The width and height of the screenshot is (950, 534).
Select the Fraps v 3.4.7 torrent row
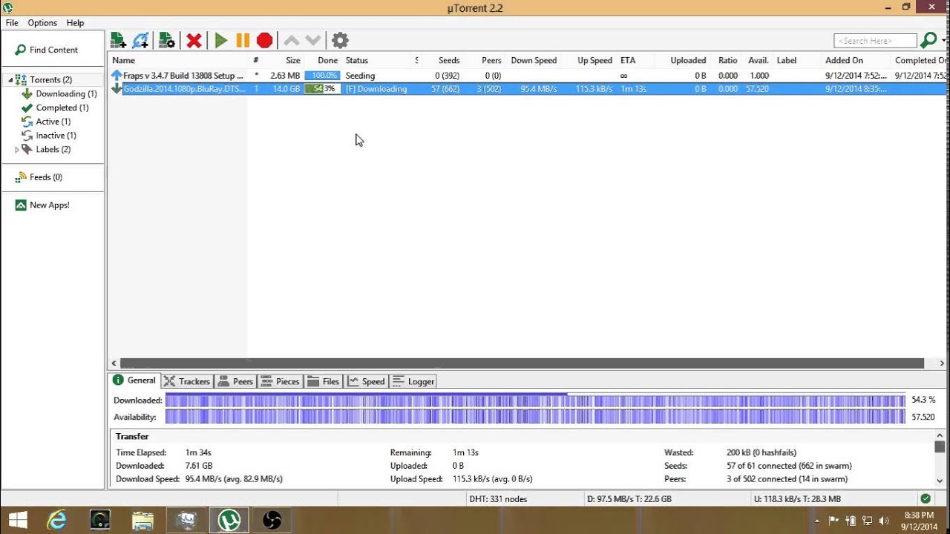click(528, 76)
